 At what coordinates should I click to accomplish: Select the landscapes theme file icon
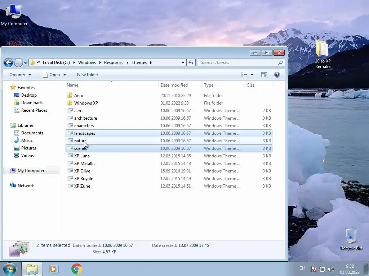coord(70,133)
